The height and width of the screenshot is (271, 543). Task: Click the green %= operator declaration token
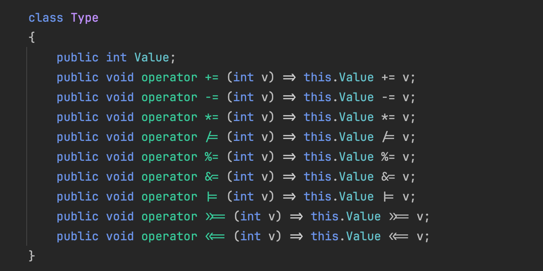click(212, 157)
